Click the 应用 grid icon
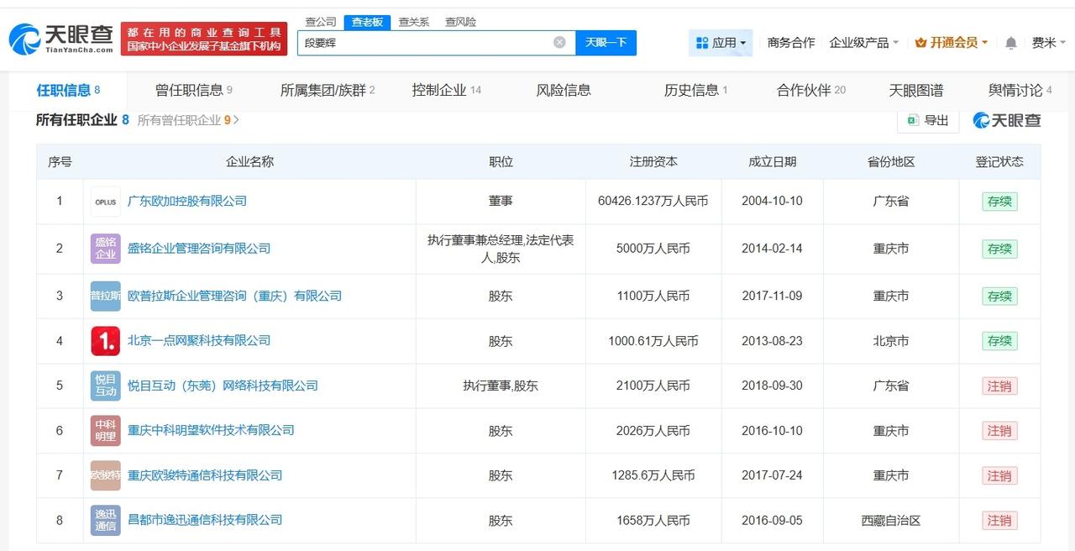Viewport: 1075px width, 551px height. coord(702,43)
